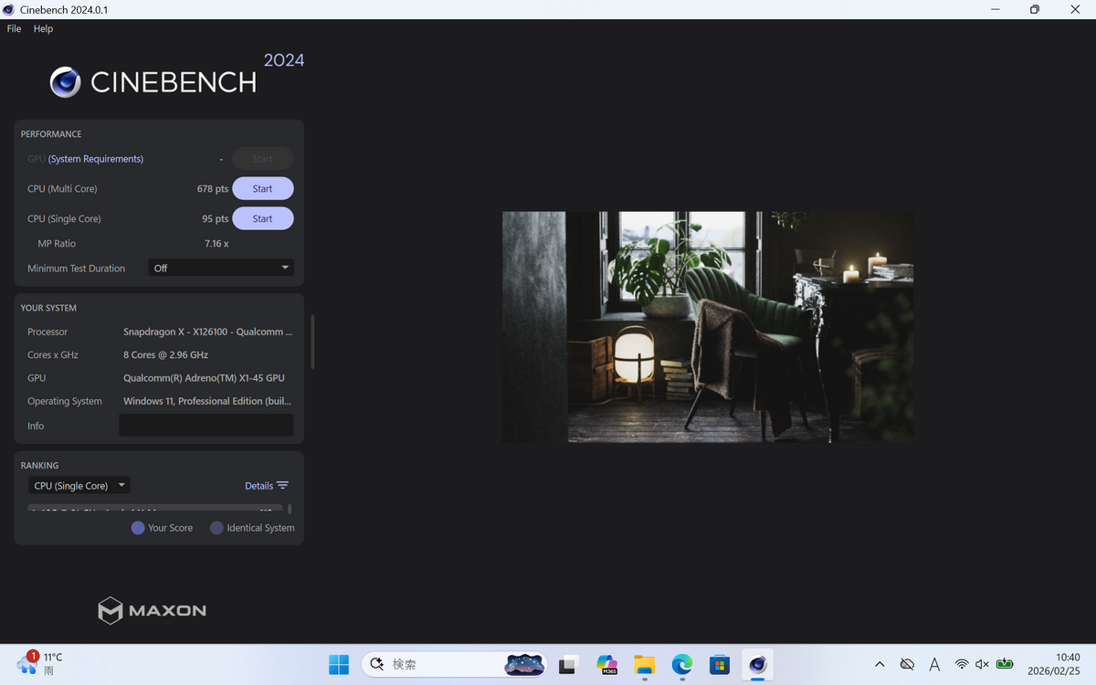1096x685 pixels.
Task: Click the Qualcomm Adreno X1-45 GPU text
Action: pos(204,378)
